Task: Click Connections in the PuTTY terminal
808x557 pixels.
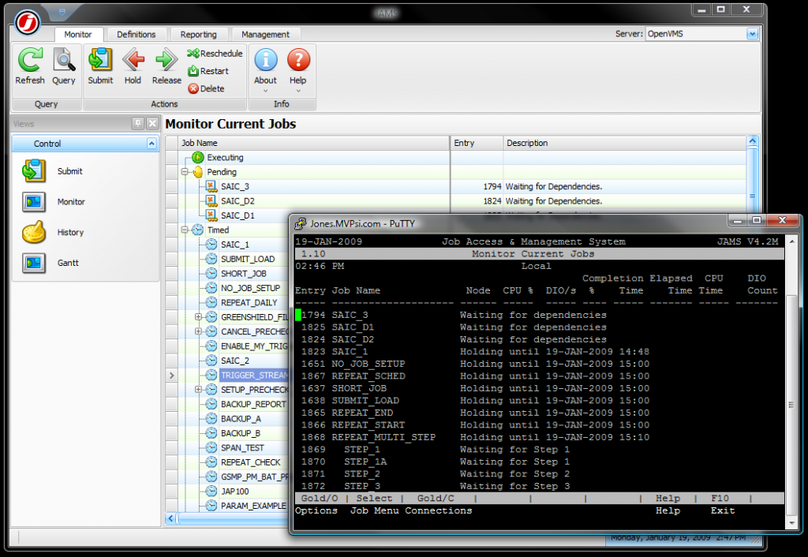Action: coord(439,510)
